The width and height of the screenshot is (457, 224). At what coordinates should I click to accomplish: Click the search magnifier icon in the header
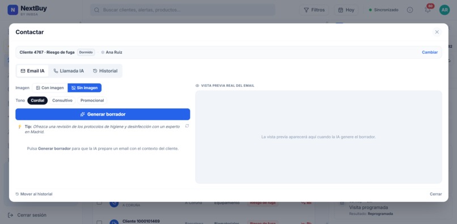pyautogui.click(x=96, y=10)
